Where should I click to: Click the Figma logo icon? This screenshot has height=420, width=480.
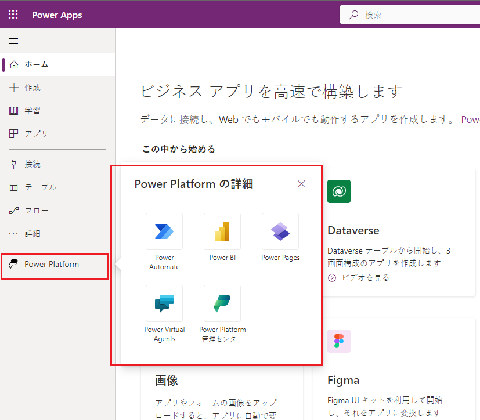click(x=339, y=341)
